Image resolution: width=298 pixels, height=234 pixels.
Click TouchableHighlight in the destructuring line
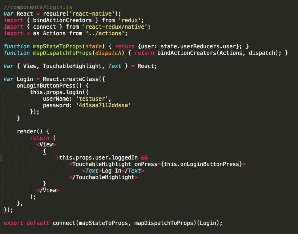pos(72,66)
